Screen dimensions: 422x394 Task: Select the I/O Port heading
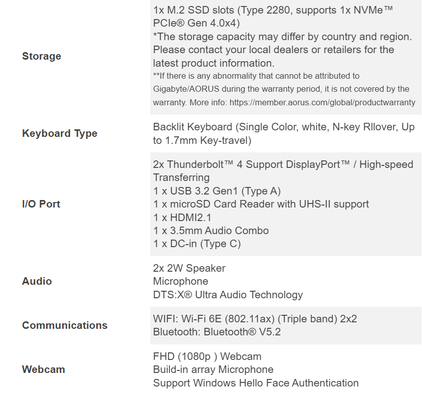41,204
